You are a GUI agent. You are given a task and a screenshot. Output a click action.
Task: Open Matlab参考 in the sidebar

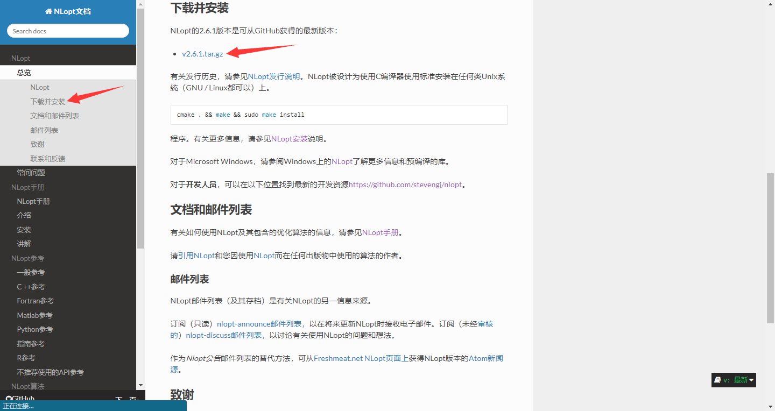[35, 315]
